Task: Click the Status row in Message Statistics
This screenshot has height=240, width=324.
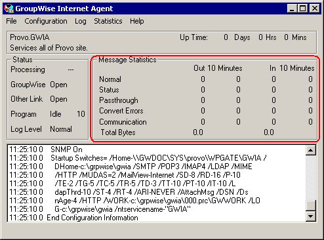Action: [109, 90]
